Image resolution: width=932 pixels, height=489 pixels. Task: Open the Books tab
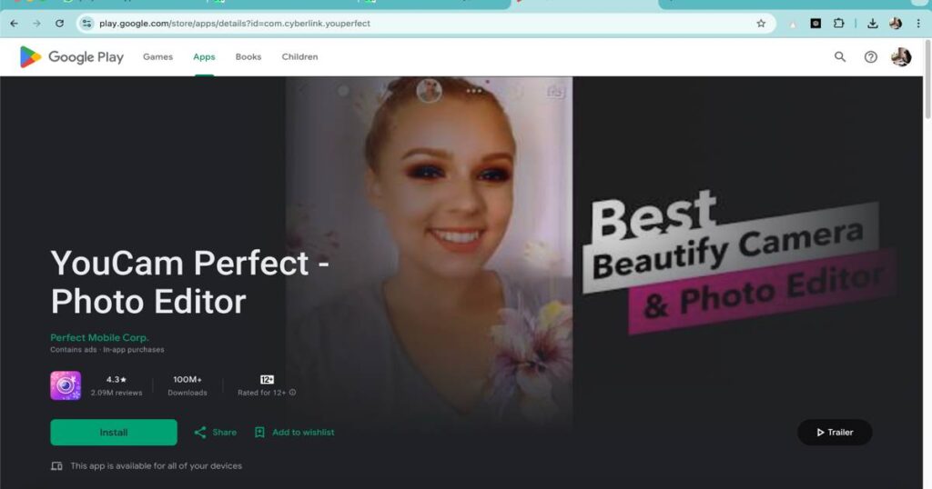tap(248, 57)
